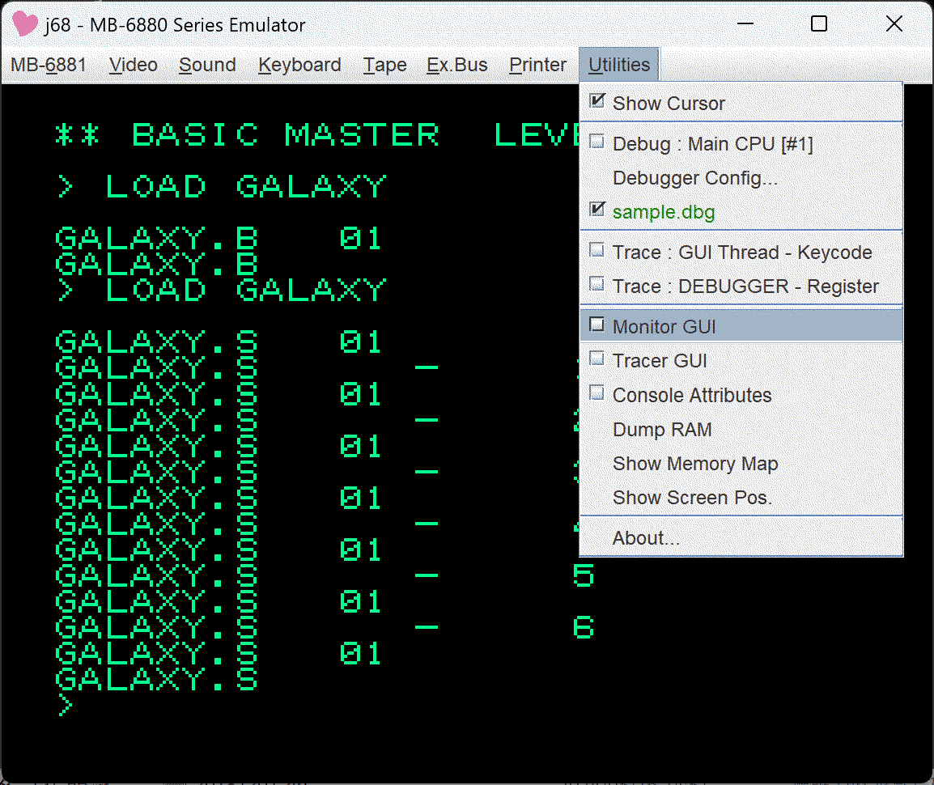The height and width of the screenshot is (785, 934).
Task: Close the j68 emulator window
Action: coord(894,23)
